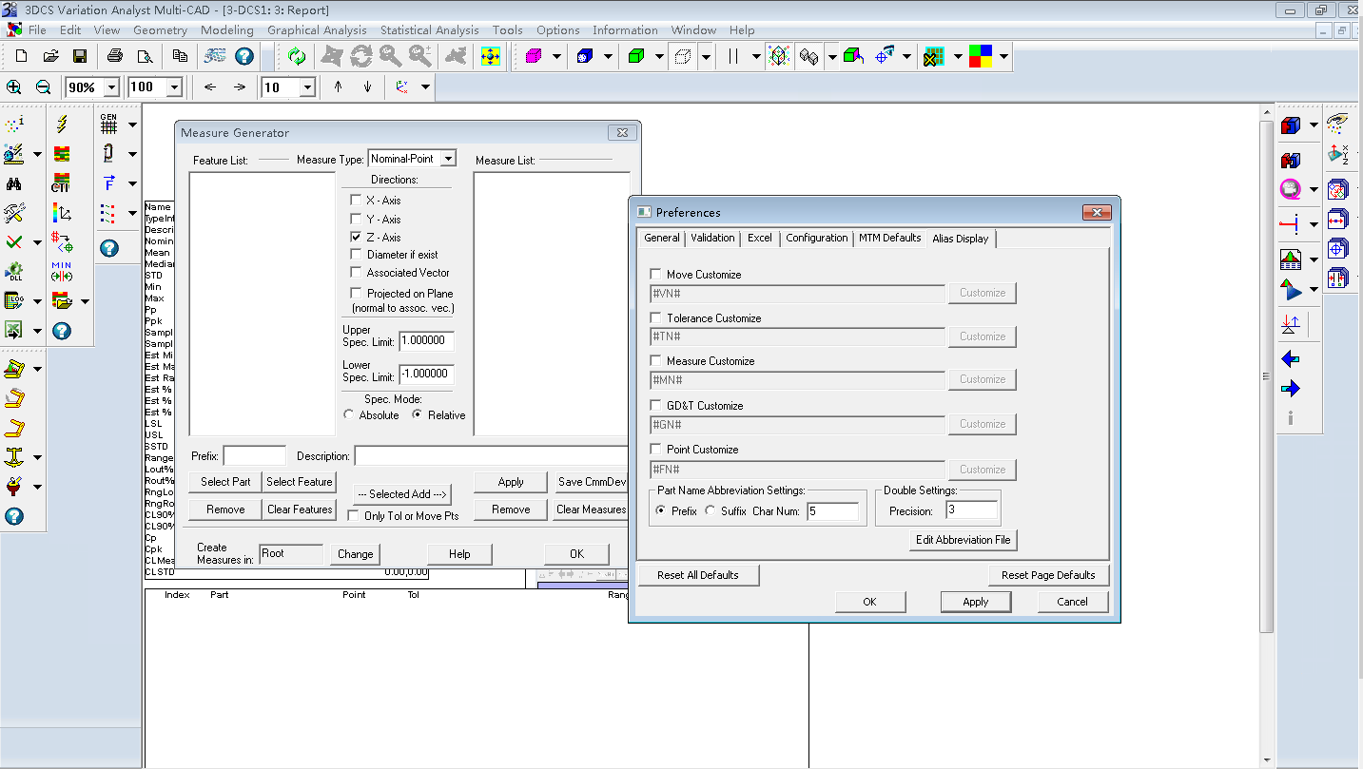The height and width of the screenshot is (769, 1363).
Task: Click the Save floppy disk icon
Action: (x=80, y=56)
